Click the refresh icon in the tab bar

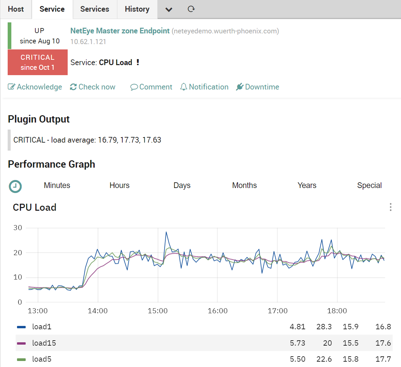(x=191, y=9)
